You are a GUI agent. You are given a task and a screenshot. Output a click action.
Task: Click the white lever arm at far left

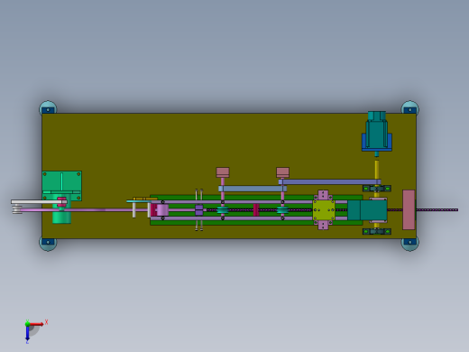tap(39, 202)
